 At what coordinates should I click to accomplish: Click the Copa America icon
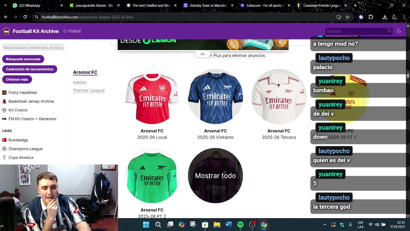[4, 158]
